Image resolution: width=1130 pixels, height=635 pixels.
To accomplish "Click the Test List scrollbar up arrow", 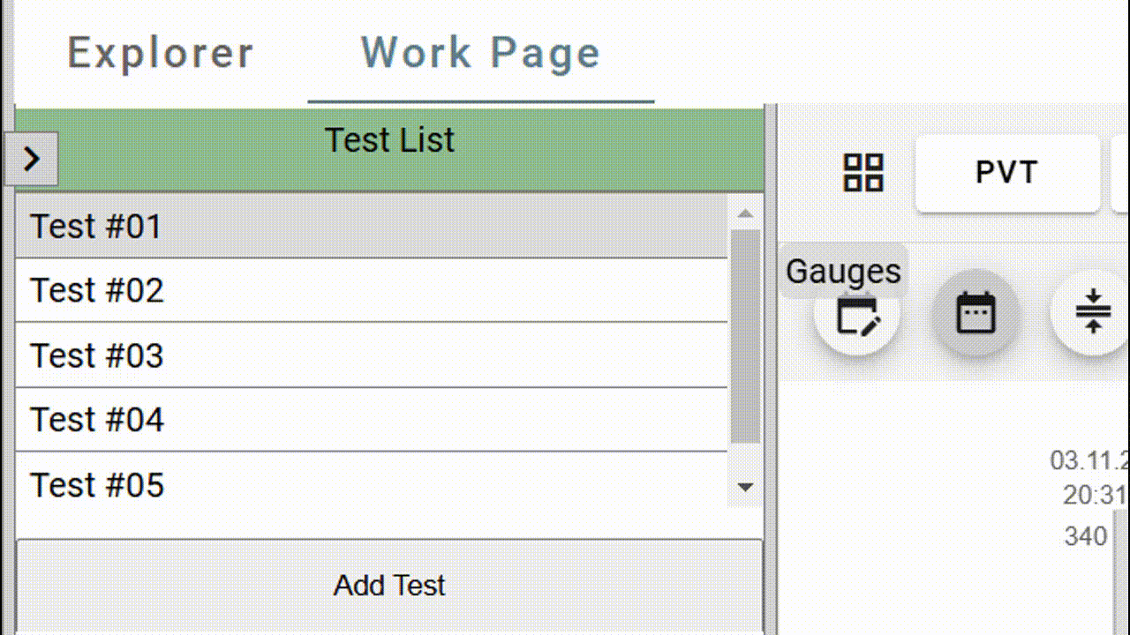I will pyautogui.click(x=745, y=213).
